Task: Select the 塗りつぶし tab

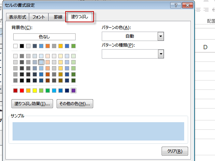Action: tap(80, 17)
